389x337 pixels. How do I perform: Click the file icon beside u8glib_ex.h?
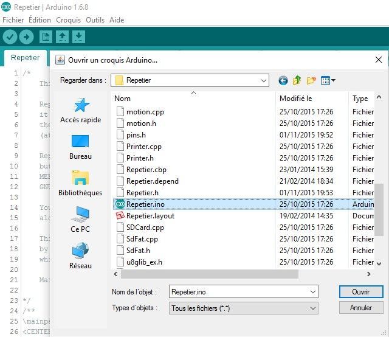click(120, 262)
